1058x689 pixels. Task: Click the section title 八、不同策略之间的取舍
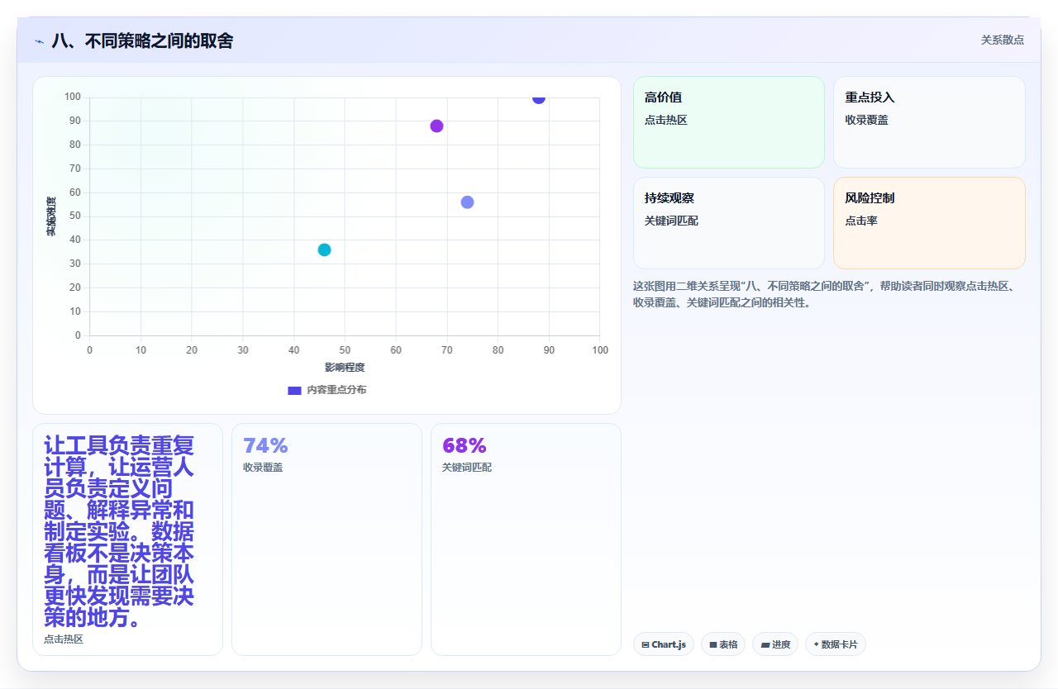click(142, 40)
